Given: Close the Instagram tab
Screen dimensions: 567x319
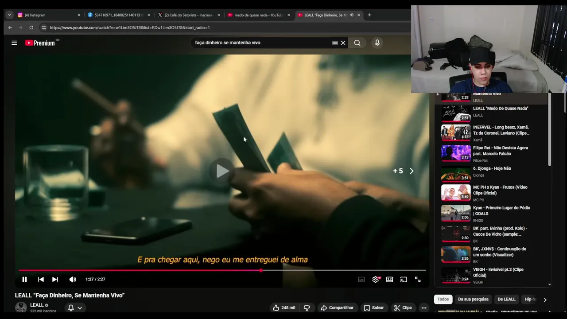Looking at the screenshot, I should pyautogui.click(x=79, y=15).
